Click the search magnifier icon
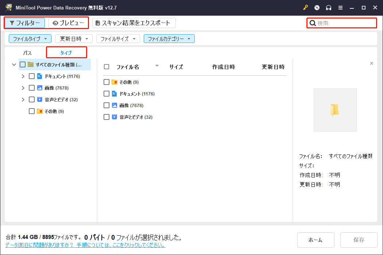 click(x=313, y=23)
